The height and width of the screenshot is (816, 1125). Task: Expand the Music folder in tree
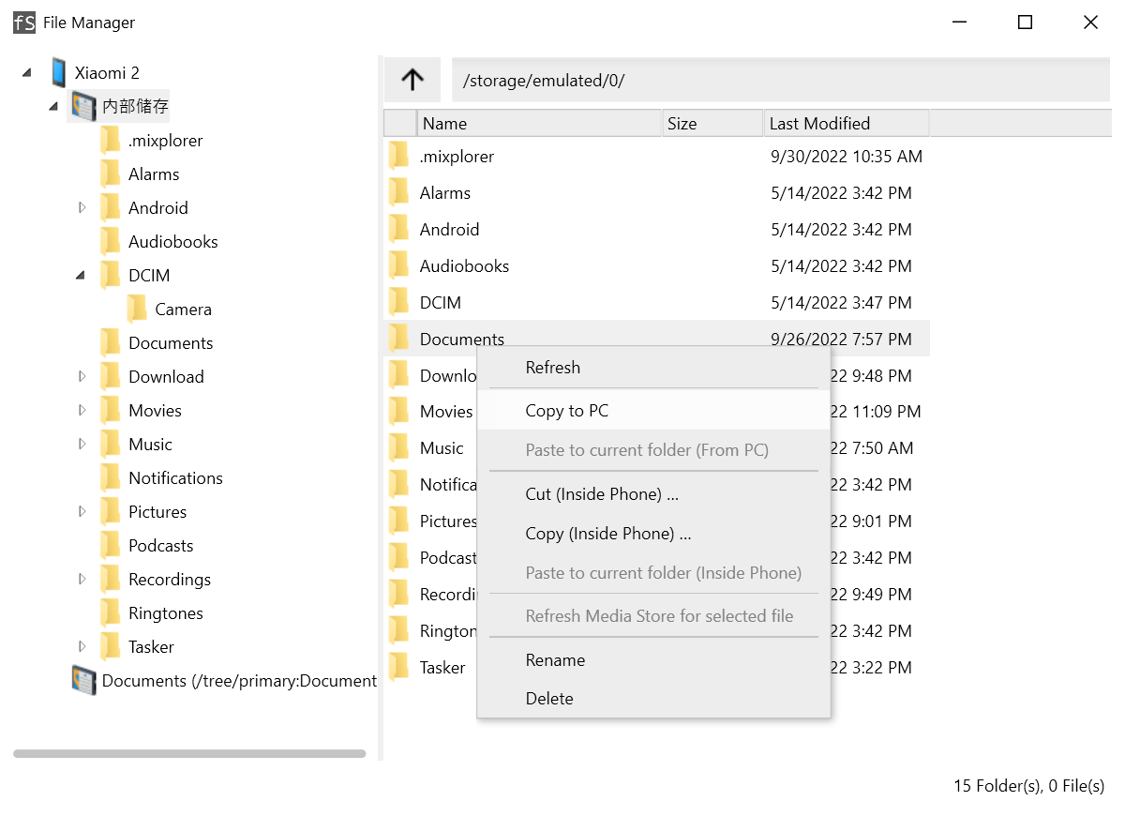(82, 444)
